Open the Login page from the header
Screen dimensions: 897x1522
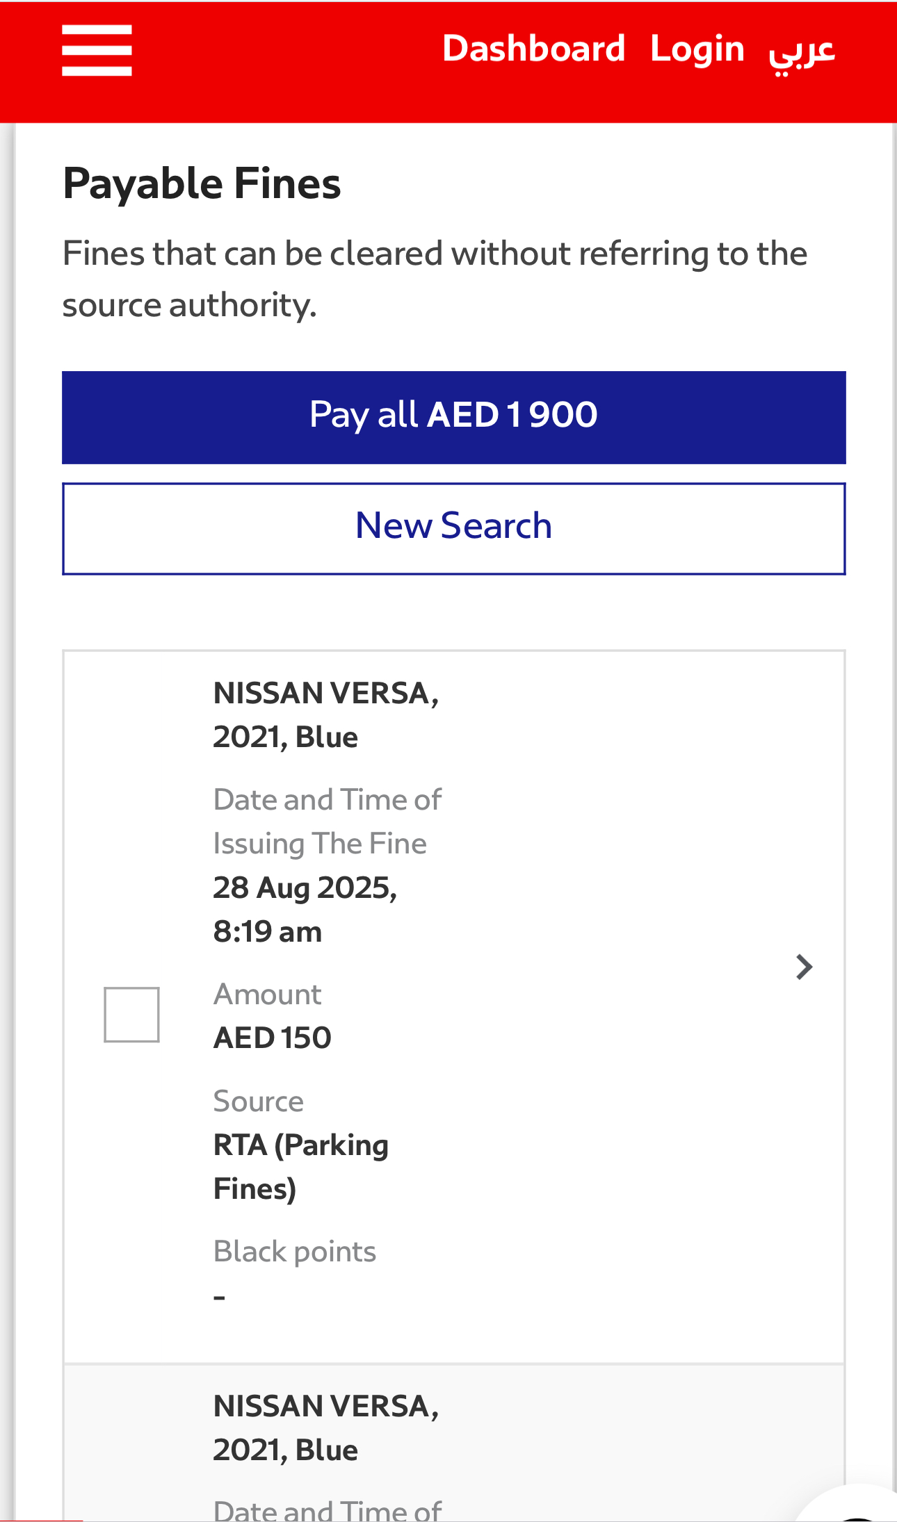coord(697,49)
